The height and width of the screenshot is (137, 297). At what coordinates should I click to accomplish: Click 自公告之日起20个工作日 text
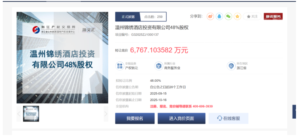click(168, 87)
